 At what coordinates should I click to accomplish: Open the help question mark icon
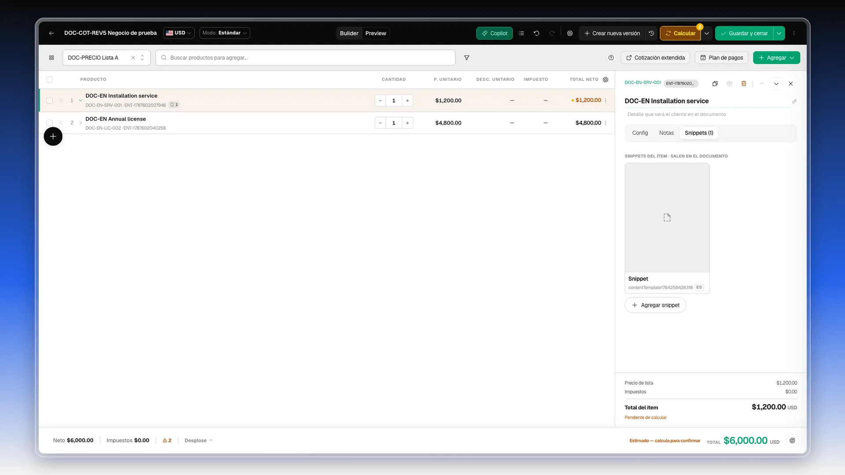[611, 58]
